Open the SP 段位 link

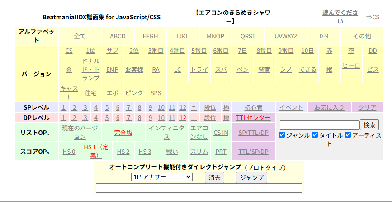[210, 107]
